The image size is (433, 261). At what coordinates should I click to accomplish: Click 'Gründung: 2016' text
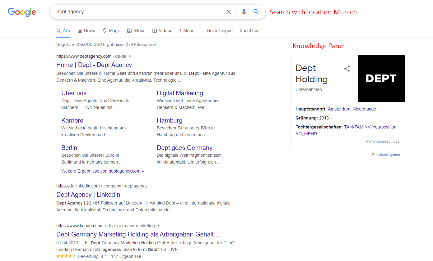click(x=312, y=118)
